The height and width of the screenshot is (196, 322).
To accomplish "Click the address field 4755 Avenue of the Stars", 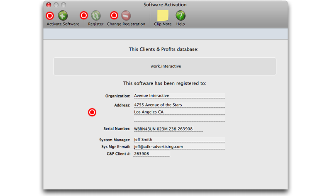I will 179,105.
